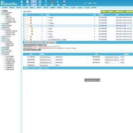This screenshot has height=133, width=133.
Task: Collapse the 自定义页面 tree node
Action: [1, 29]
